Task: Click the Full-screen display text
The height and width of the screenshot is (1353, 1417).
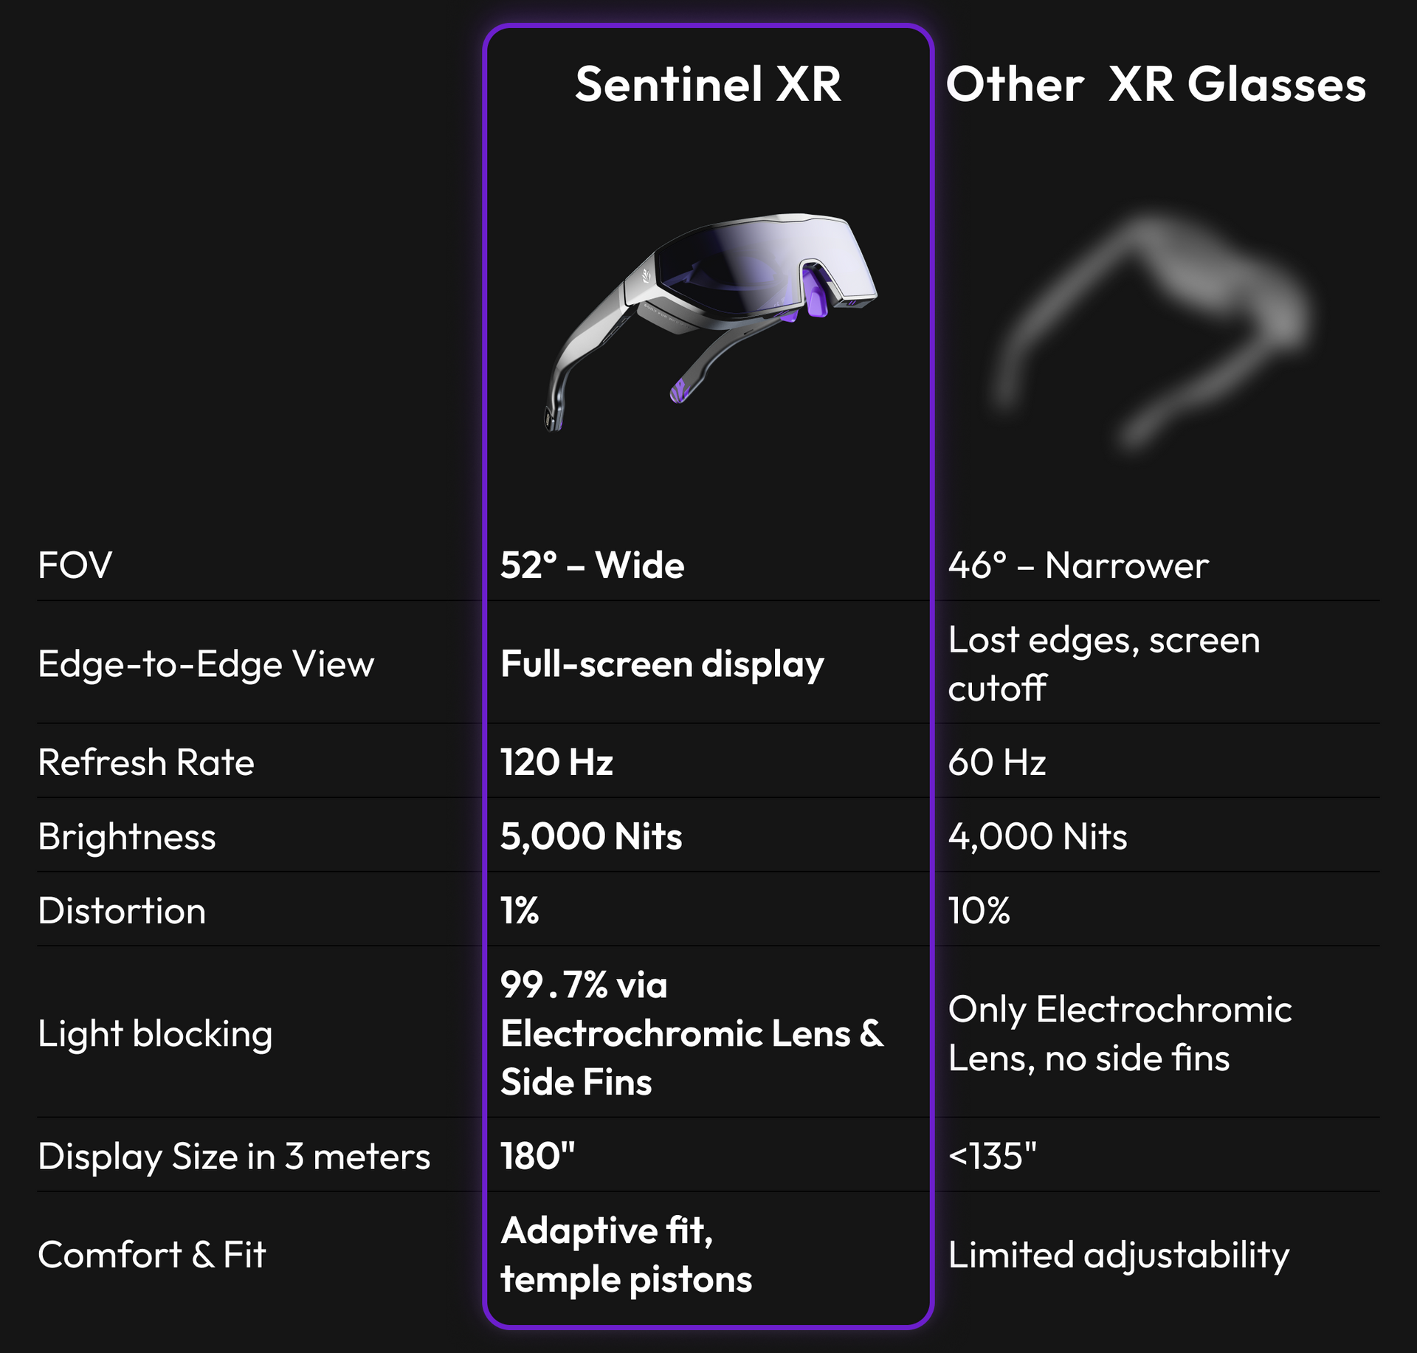Action: pyautogui.click(x=662, y=664)
